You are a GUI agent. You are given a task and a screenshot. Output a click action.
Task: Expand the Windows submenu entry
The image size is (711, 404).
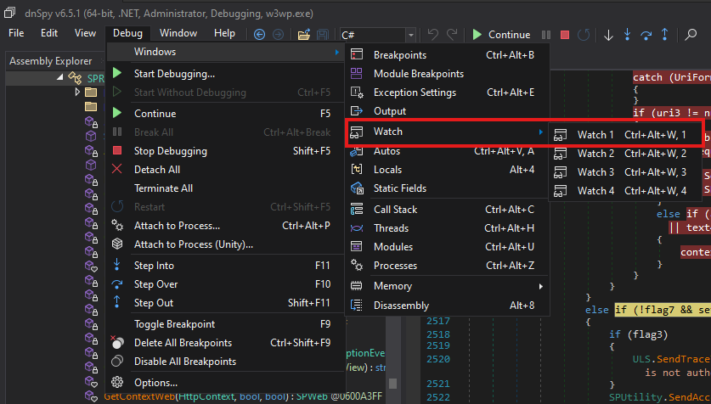click(x=225, y=52)
